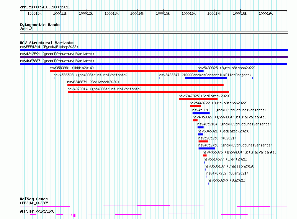Open nsv4065876 (gnomADStructuralVariants) label
Screen dimensions: 297x219
pyautogui.click(x=240, y=152)
